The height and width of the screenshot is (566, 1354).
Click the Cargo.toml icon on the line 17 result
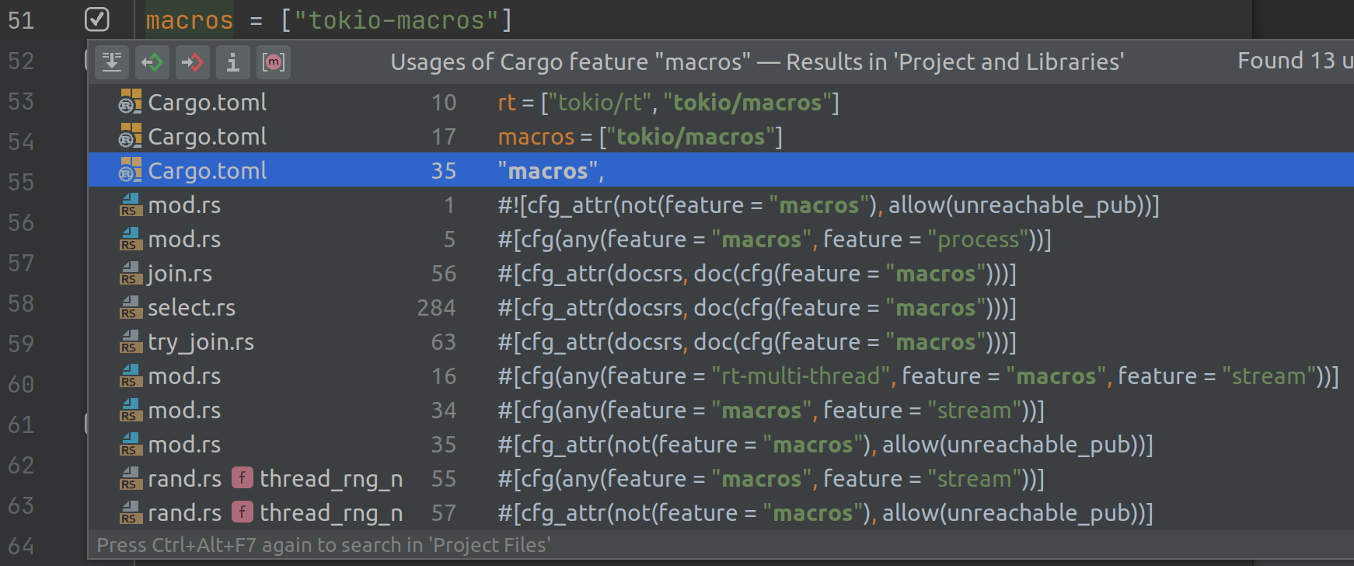[129, 136]
